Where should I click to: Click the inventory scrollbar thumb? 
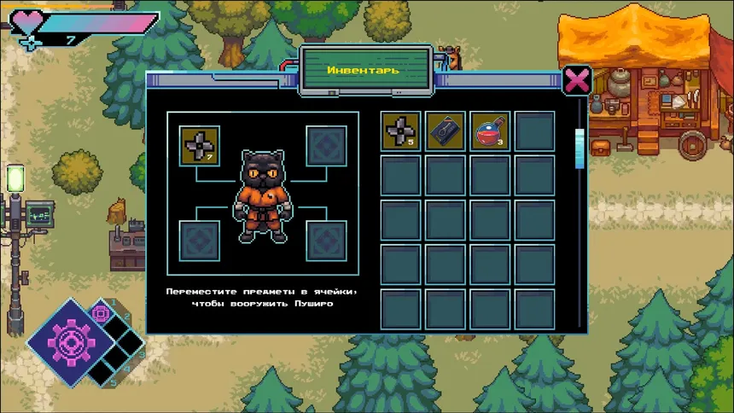pyautogui.click(x=580, y=148)
